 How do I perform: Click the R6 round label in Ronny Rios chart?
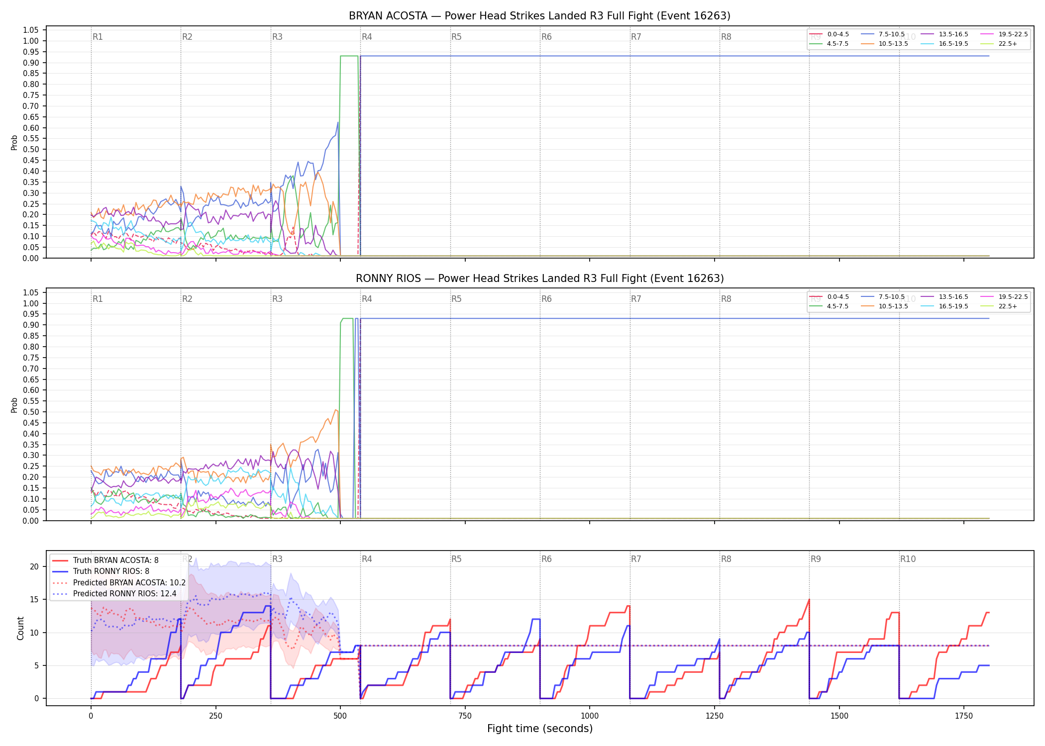tap(546, 299)
